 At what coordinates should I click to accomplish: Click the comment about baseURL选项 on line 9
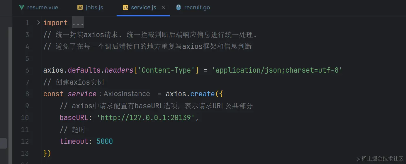click(156, 106)
